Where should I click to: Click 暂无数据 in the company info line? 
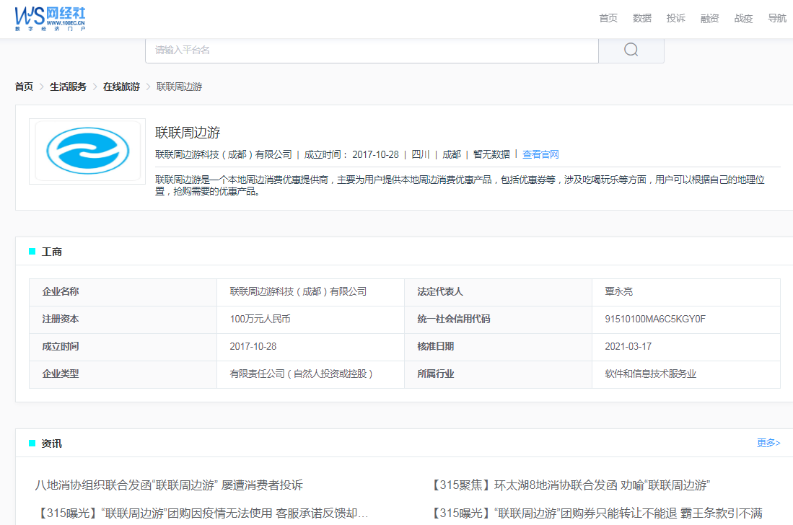pyautogui.click(x=491, y=154)
